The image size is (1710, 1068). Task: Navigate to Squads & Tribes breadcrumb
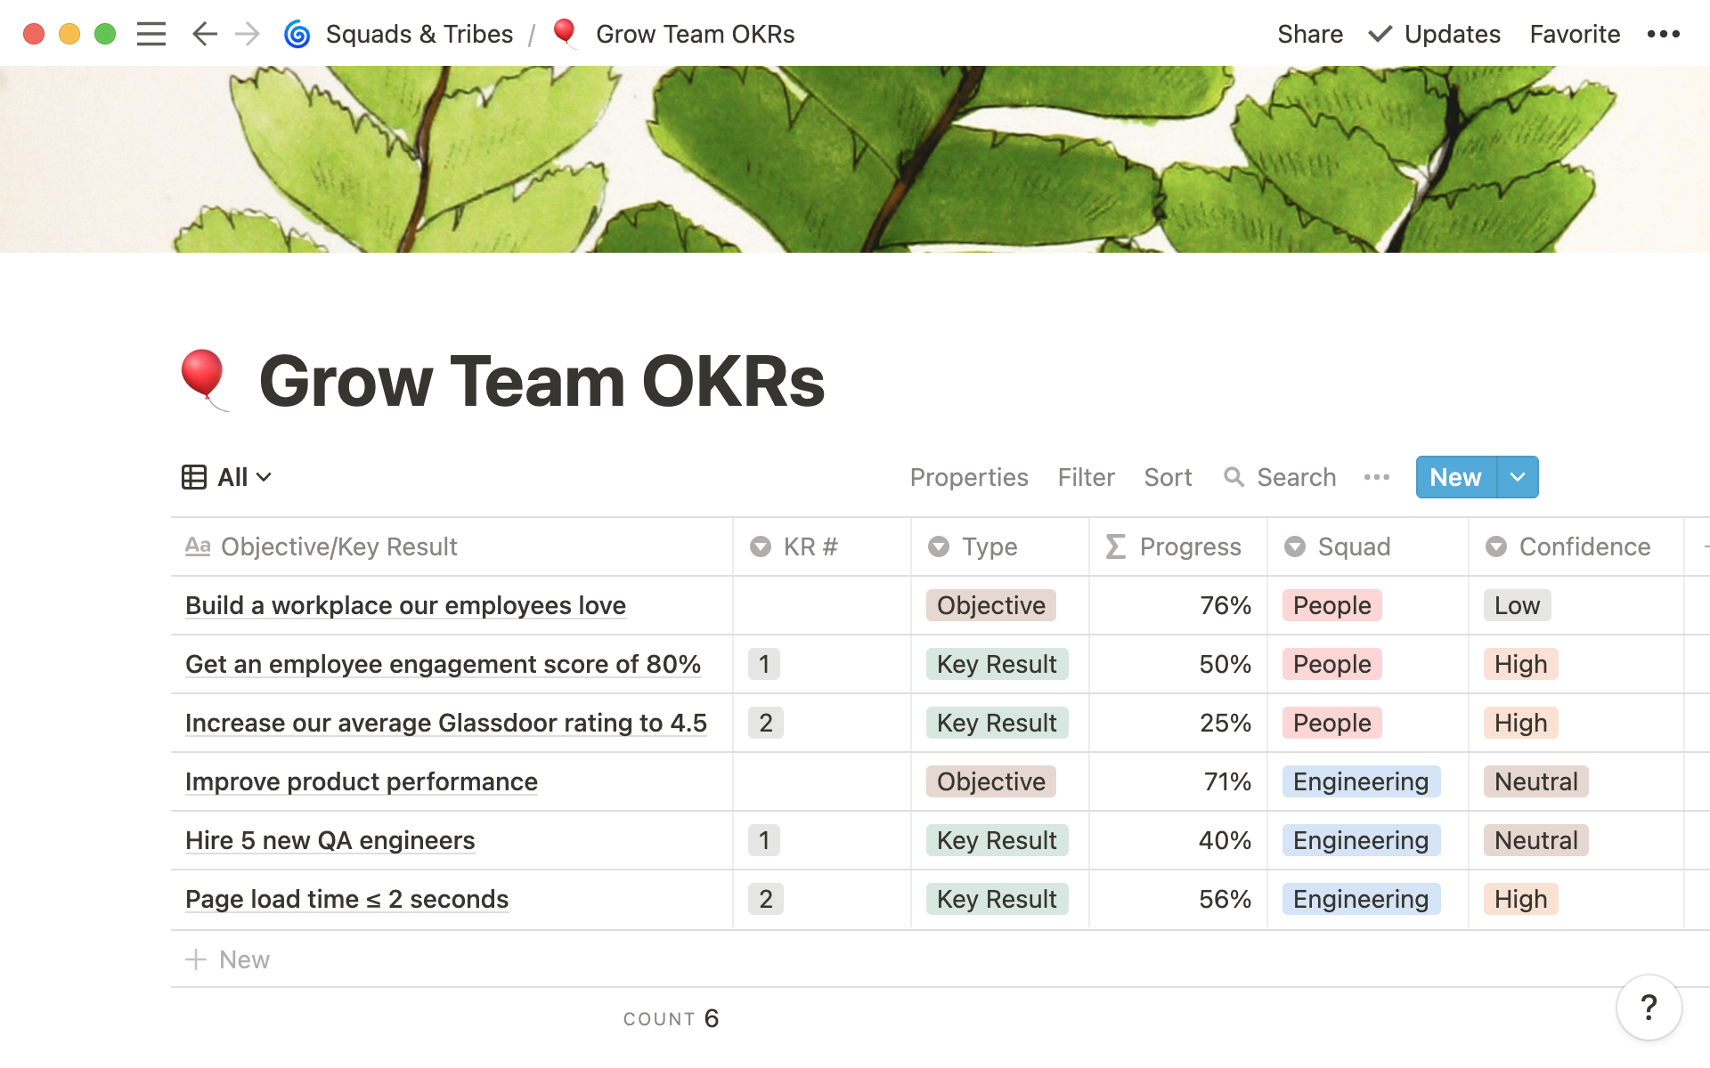tap(419, 34)
